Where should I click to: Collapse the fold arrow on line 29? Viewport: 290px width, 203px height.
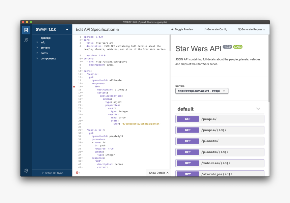(x=82, y=130)
